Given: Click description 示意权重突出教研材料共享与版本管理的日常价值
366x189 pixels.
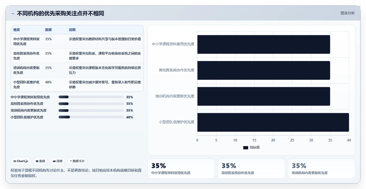Looking at the screenshot, I should [105, 39].
